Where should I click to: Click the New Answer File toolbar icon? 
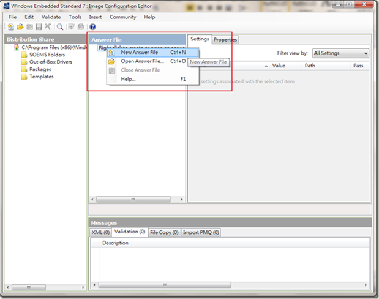[x=10, y=27]
